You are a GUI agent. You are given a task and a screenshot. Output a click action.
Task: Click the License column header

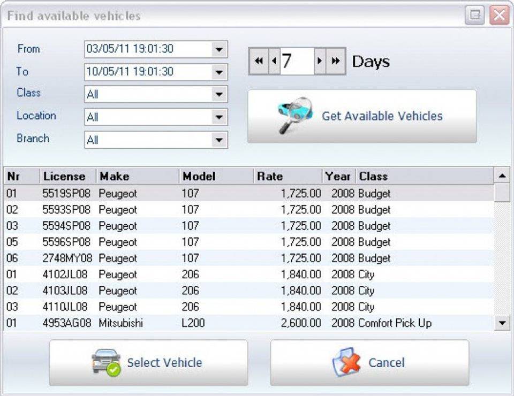point(67,176)
